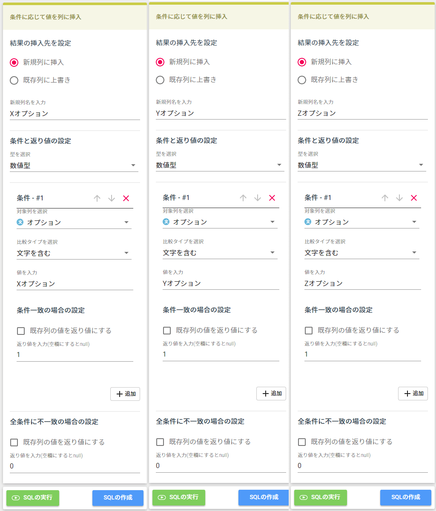
Task: Select 既存列に上書き radio in Xオプション panel
Action: coord(14,80)
